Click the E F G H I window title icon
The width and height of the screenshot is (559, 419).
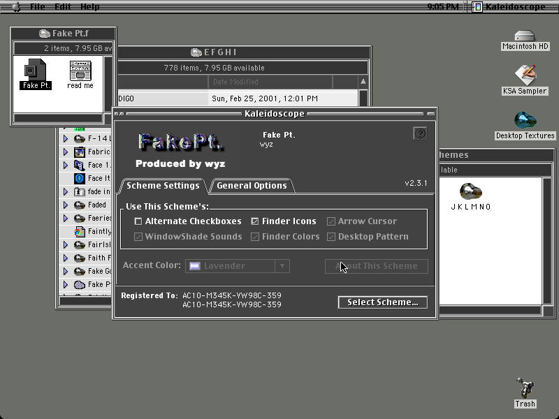(x=196, y=52)
